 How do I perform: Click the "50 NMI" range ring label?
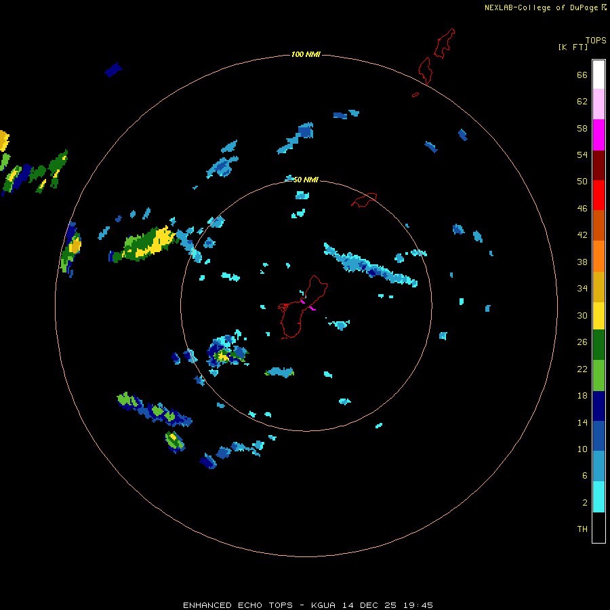pyautogui.click(x=306, y=180)
